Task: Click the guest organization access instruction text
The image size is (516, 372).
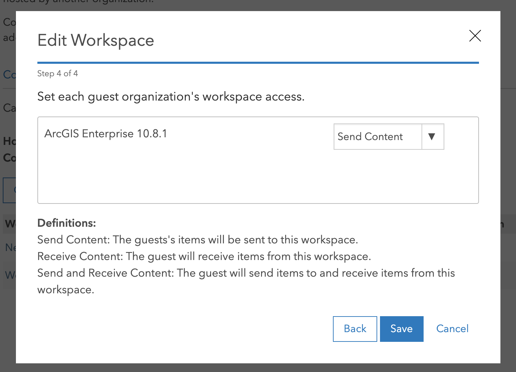Action: [x=171, y=96]
